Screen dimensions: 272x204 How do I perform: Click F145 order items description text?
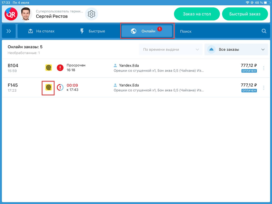point(159,90)
